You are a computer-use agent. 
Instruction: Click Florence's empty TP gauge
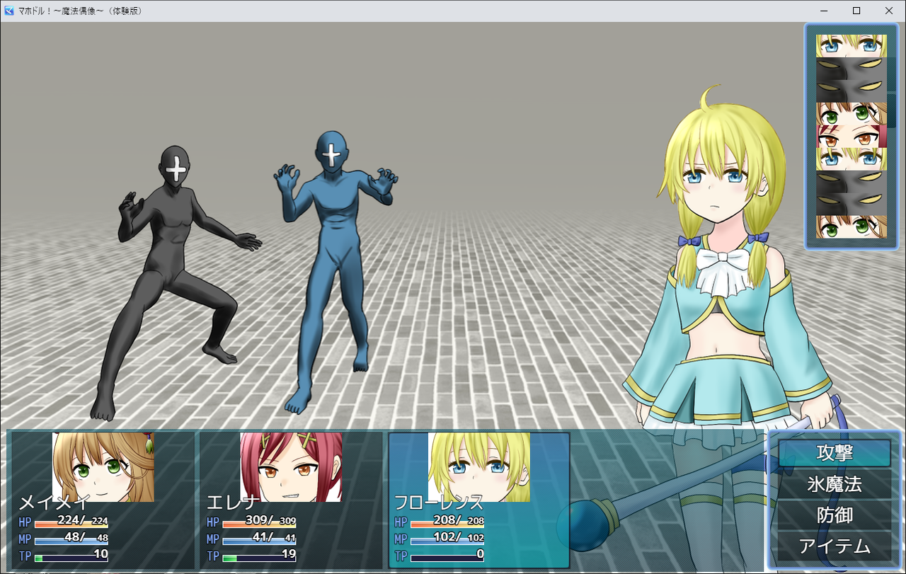click(447, 559)
